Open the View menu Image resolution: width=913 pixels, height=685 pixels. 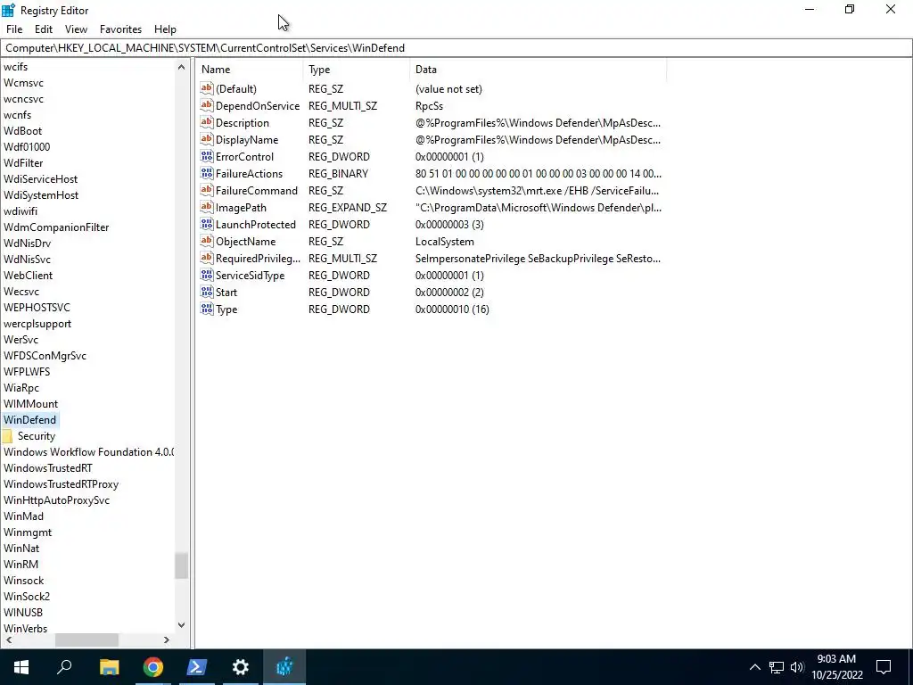pos(76,29)
